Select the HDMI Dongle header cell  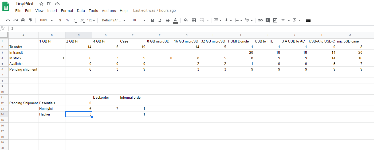[241, 41]
